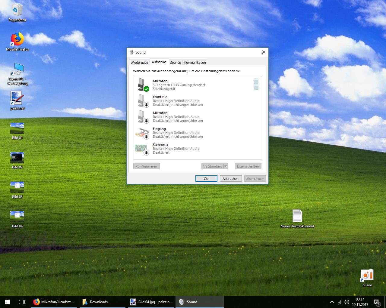This screenshot has height=308, width=386.
Task: Switch to the Sounds tab
Action: [176, 63]
